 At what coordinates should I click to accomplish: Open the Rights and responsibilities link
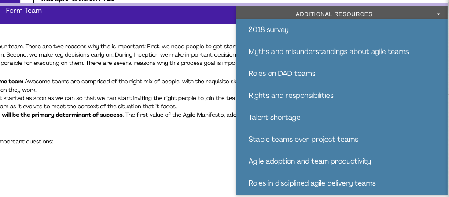[291, 95]
